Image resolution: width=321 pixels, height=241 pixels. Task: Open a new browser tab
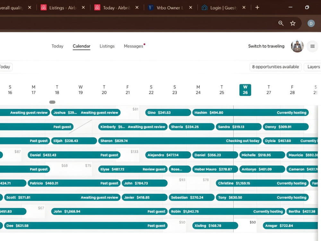pyautogui.click(x=257, y=8)
